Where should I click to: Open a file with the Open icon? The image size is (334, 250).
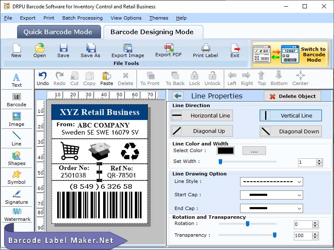tap(40, 50)
